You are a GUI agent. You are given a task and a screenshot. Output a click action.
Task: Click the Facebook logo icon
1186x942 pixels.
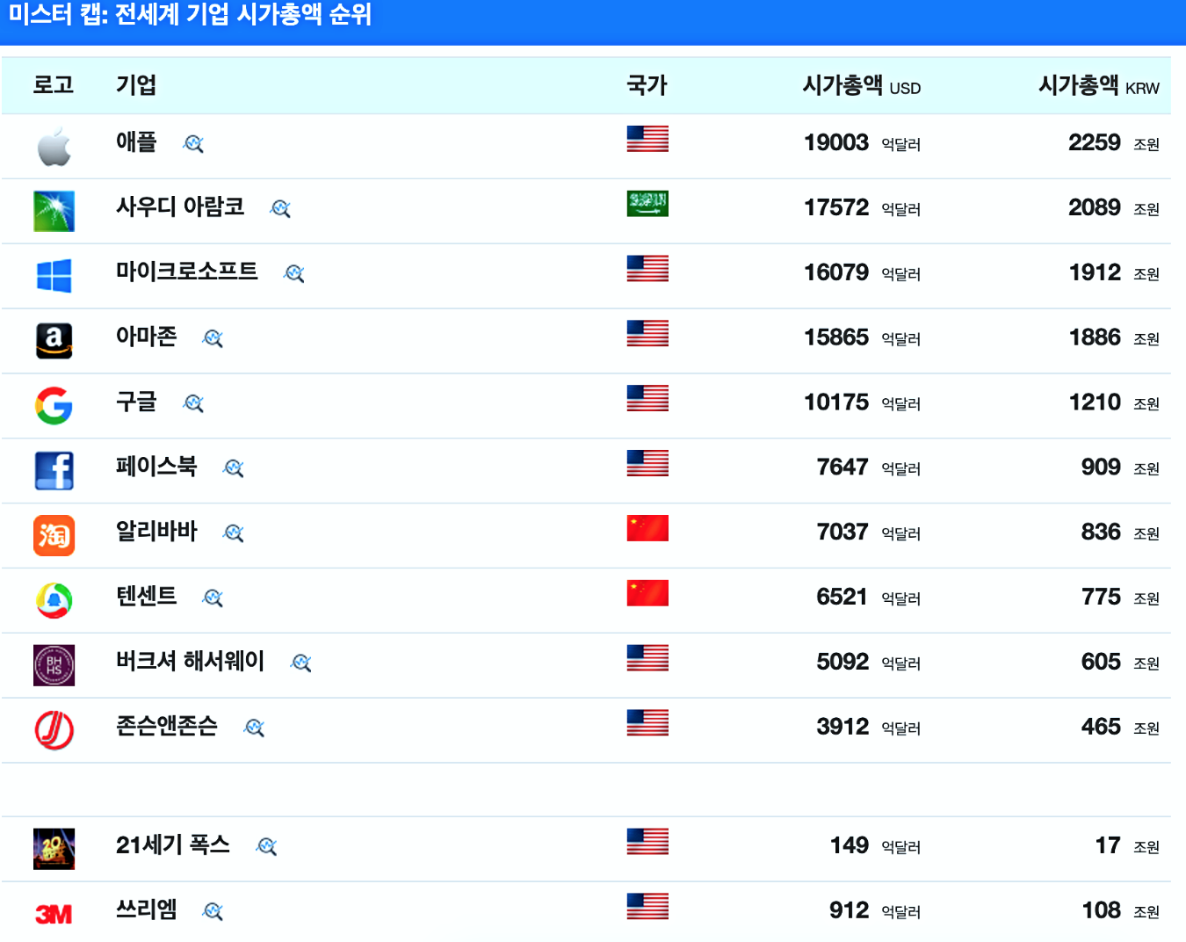pyautogui.click(x=54, y=471)
